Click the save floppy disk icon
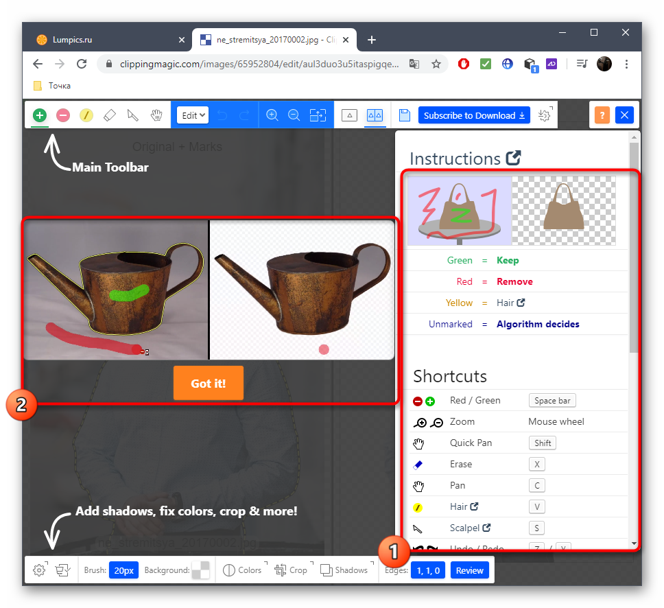The height and width of the screenshot is (608, 664). point(405,115)
